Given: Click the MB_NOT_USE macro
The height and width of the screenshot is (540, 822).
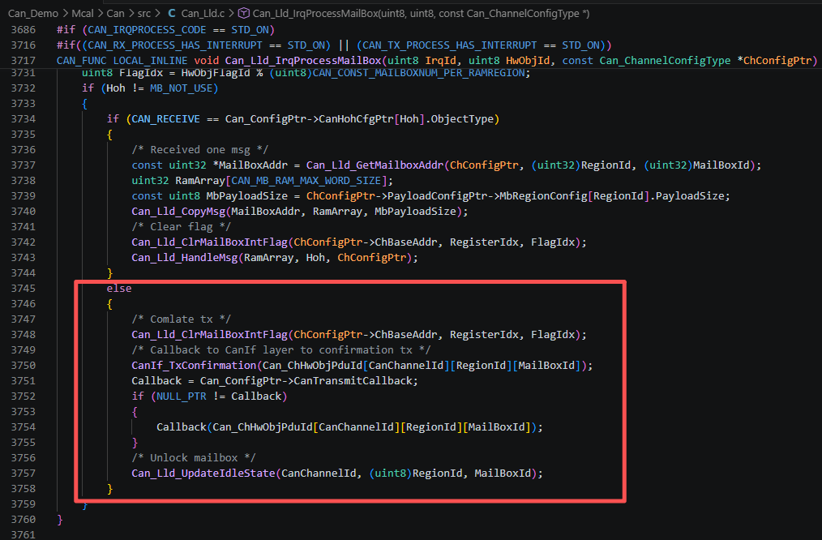Looking at the screenshot, I should (182, 88).
